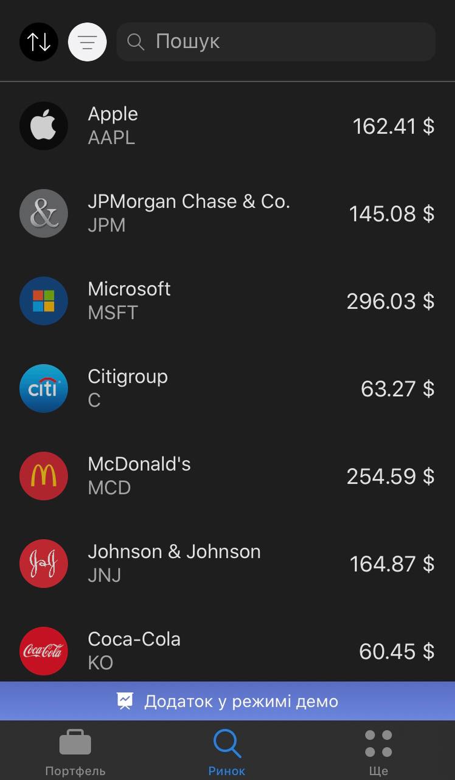Click the JPMorgan ampersand logo
This screenshot has width=455, height=780.
pos(44,213)
